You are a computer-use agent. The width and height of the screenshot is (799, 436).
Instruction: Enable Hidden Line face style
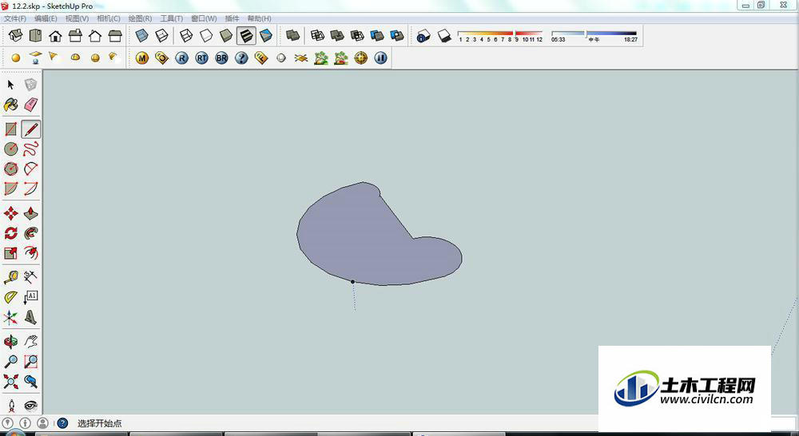point(206,36)
